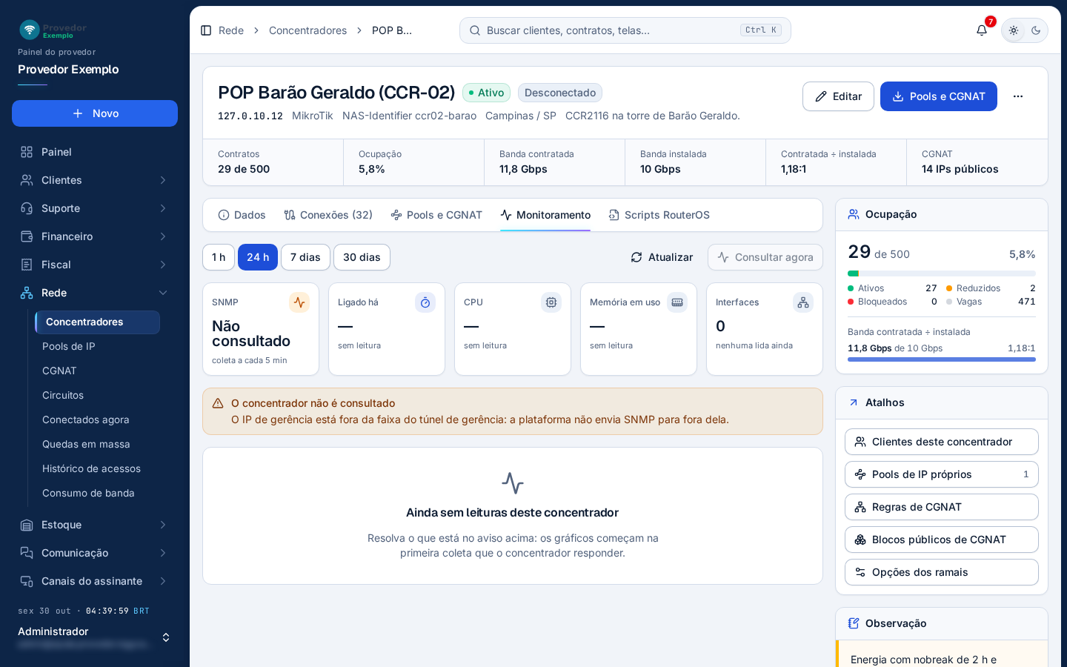
Task: Click the uptime timer icon in Ligado há card
Action: 425,302
